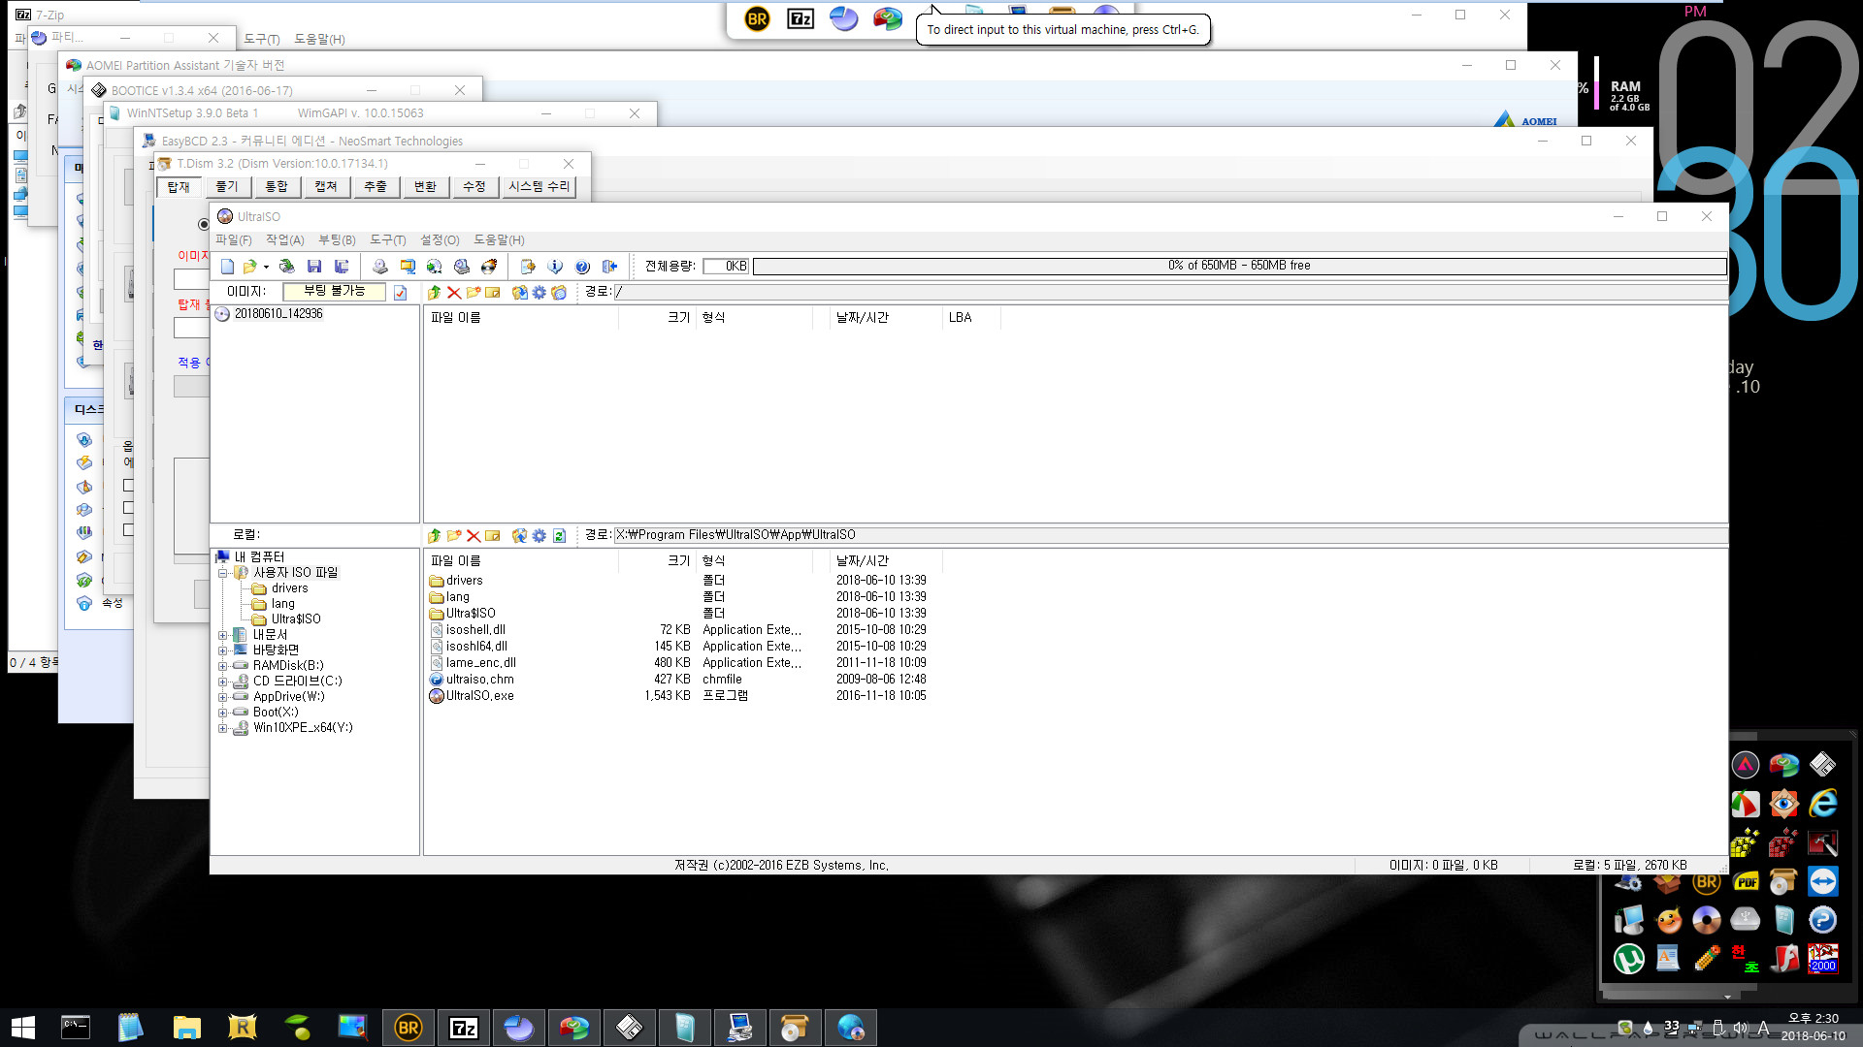The width and height of the screenshot is (1863, 1047).
Task: Select the radio button in T.Dism window
Action: point(204,224)
